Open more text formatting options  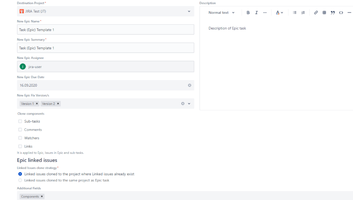[x=265, y=13]
